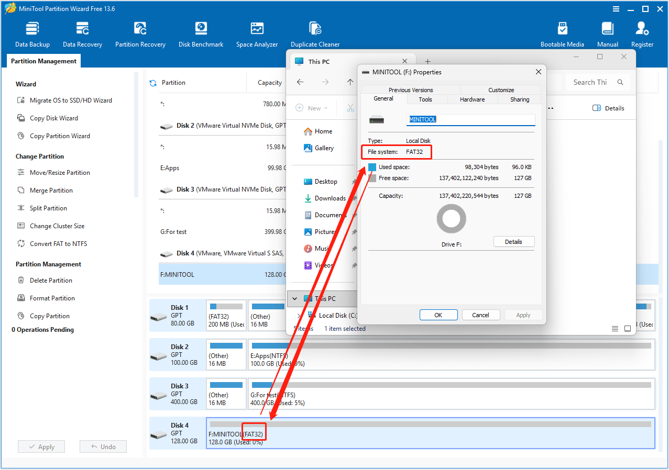Switch to Hardware tab in Properties
This screenshot has width=669, height=470.
[472, 99]
